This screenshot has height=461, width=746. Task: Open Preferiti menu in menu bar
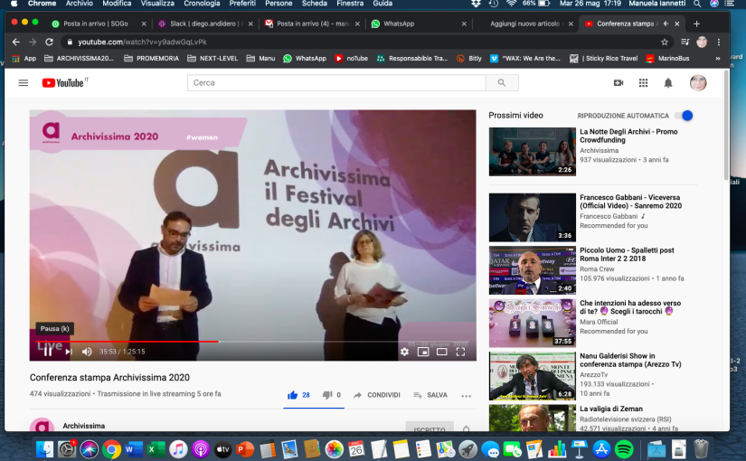(242, 4)
